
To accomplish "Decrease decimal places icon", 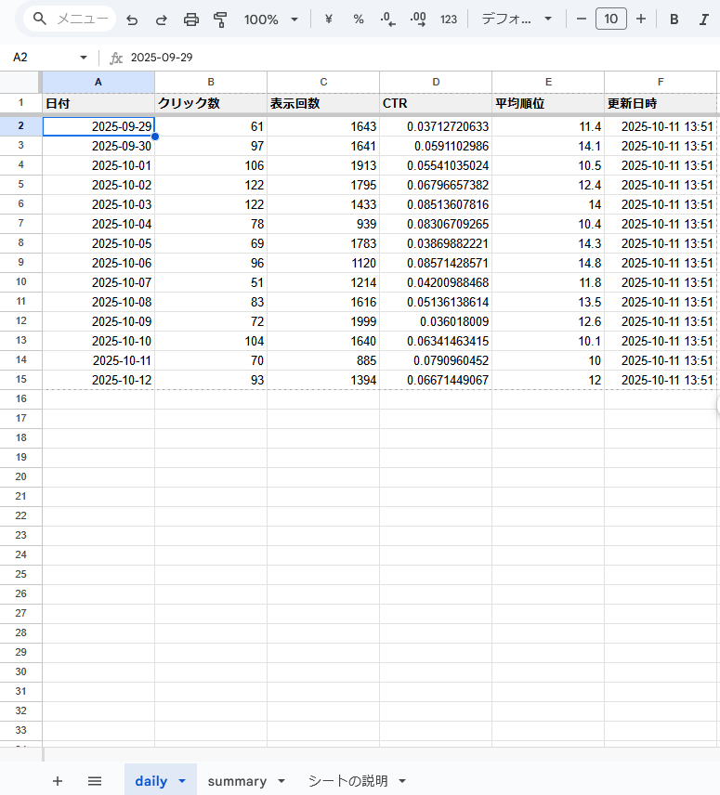I will pos(388,20).
